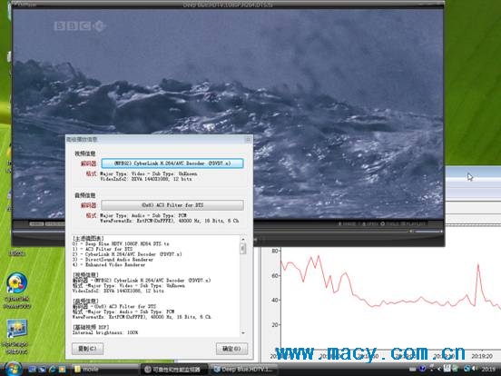Close the advanced playback info dialog
501x376 pixels.
(x=248, y=139)
